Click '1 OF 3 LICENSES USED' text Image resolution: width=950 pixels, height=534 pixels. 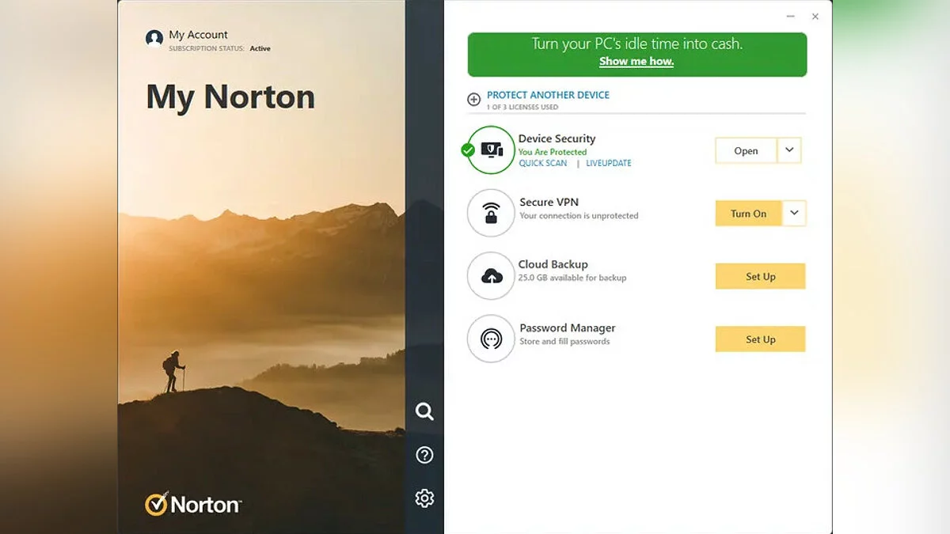pyautogui.click(x=522, y=107)
